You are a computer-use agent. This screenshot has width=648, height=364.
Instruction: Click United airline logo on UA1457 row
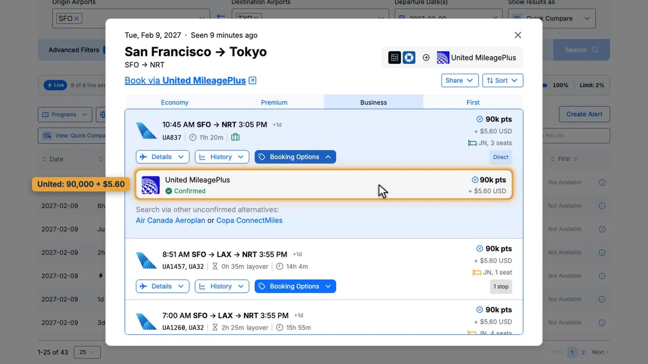click(146, 260)
